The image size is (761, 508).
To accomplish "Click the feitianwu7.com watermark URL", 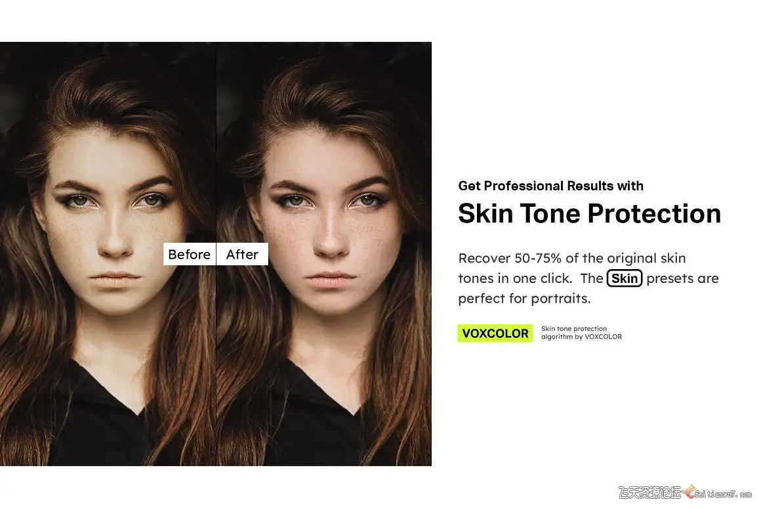I will [x=723, y=494].
